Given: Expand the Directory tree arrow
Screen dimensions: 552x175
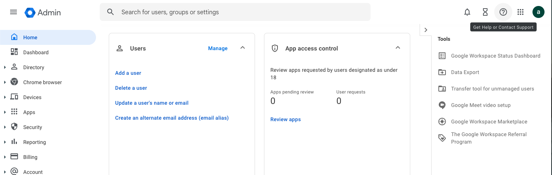Looking at the screenshot, I should pos(5,67).
